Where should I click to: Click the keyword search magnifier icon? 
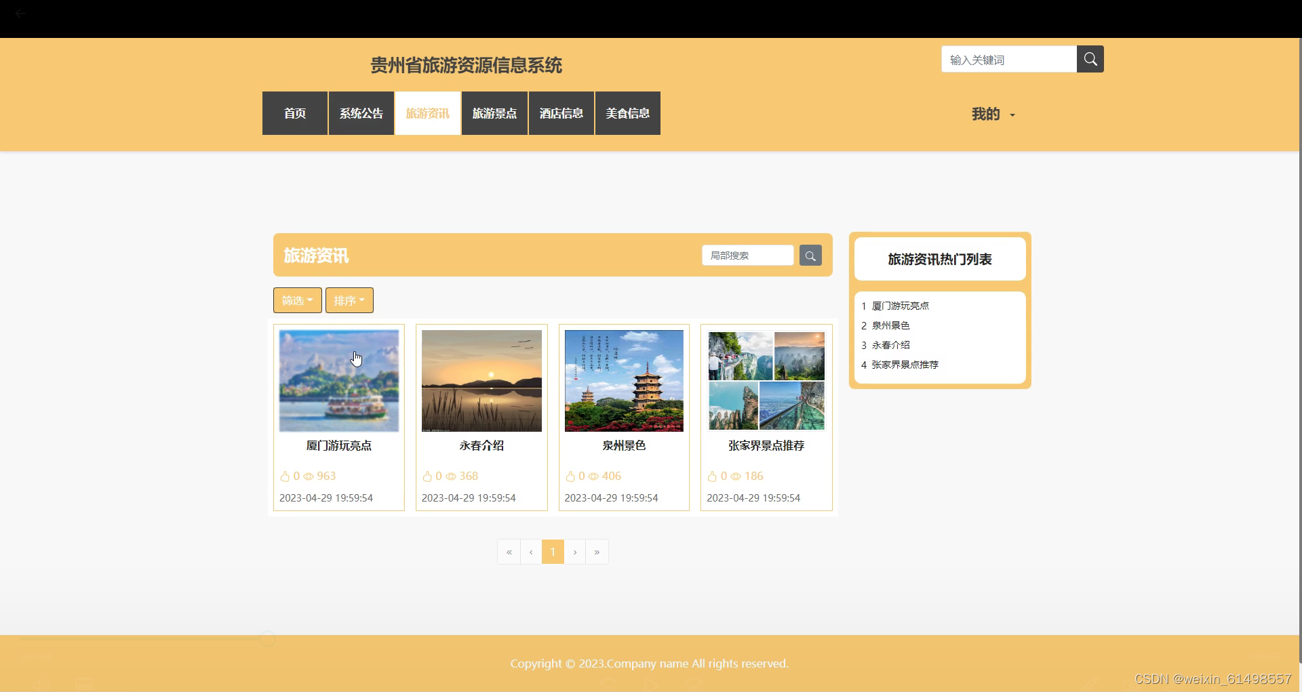1090,59
